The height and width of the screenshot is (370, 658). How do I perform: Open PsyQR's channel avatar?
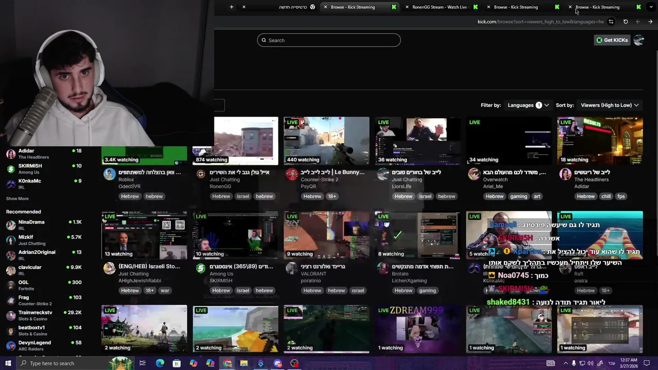291,174
